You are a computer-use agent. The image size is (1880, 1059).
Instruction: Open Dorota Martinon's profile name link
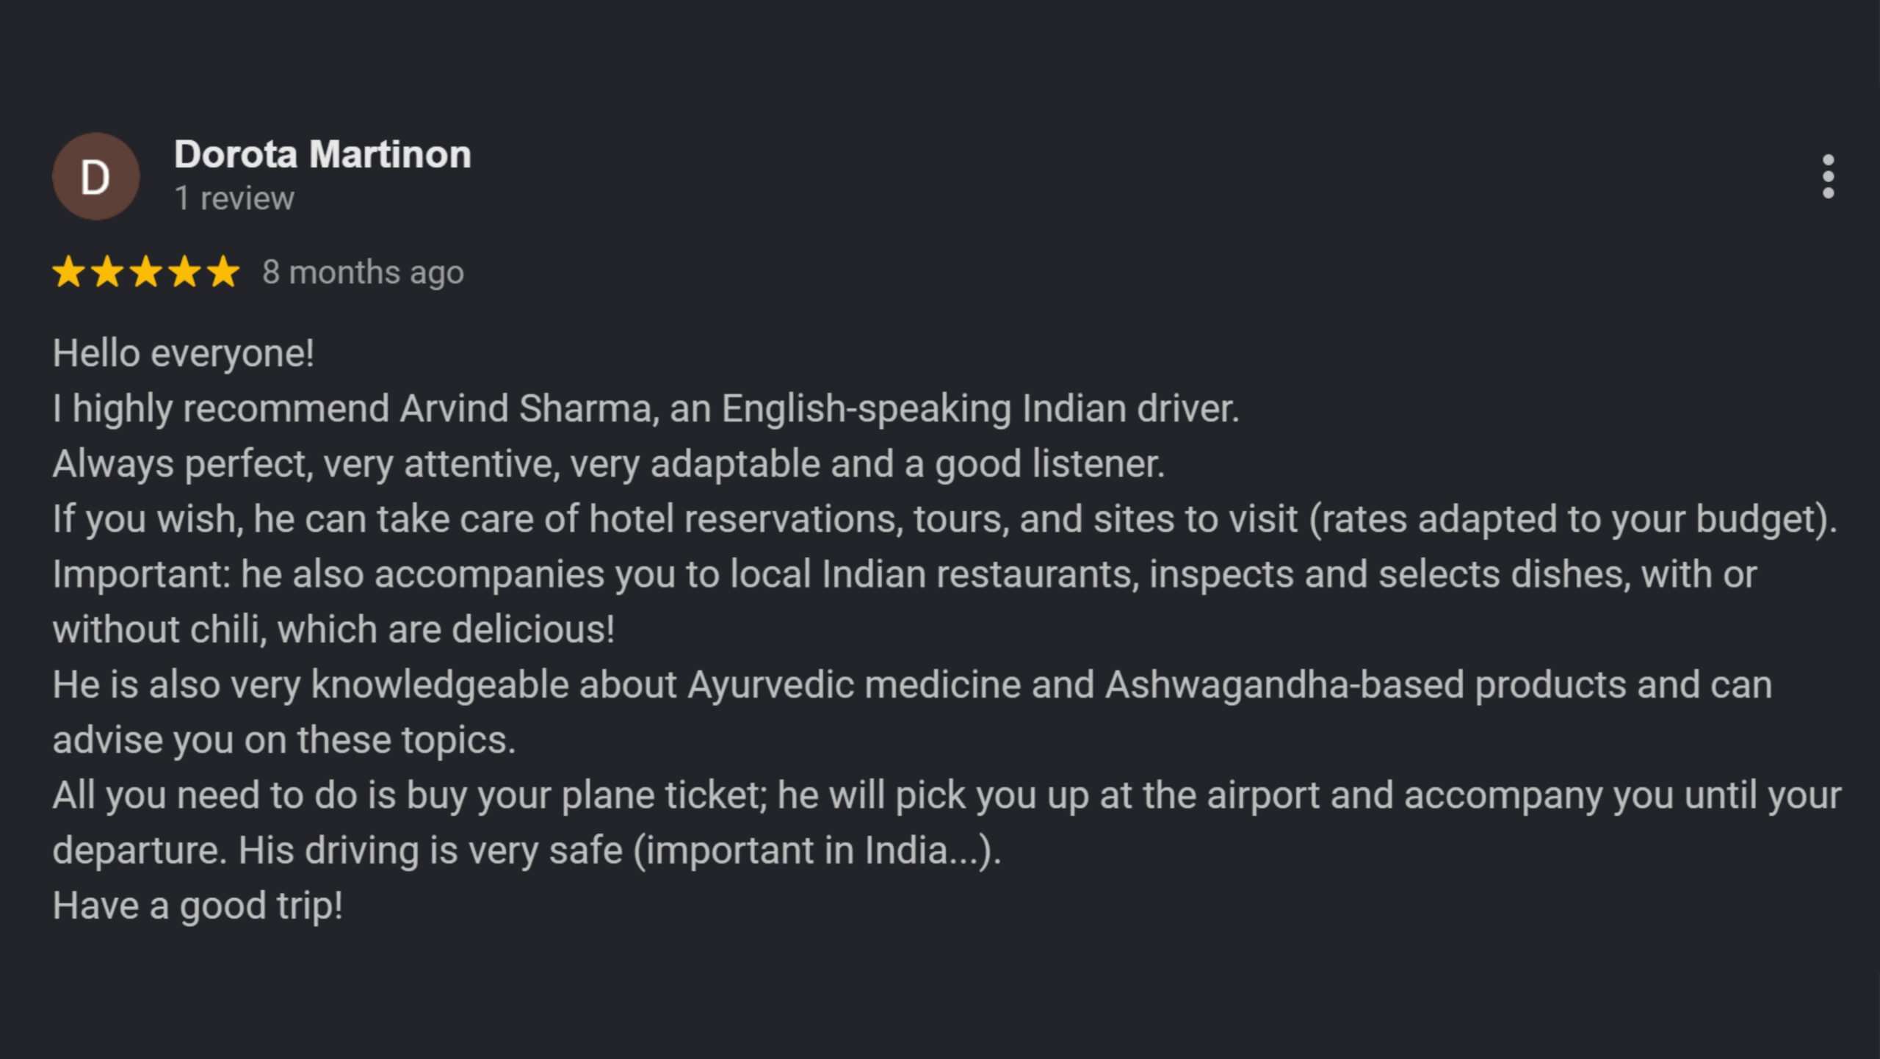point(322,154)
